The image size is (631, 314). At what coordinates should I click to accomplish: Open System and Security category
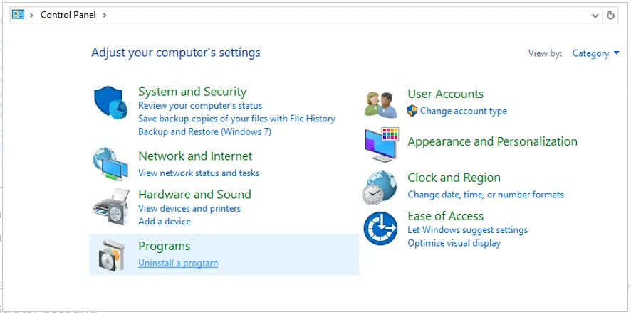(192, 92)
